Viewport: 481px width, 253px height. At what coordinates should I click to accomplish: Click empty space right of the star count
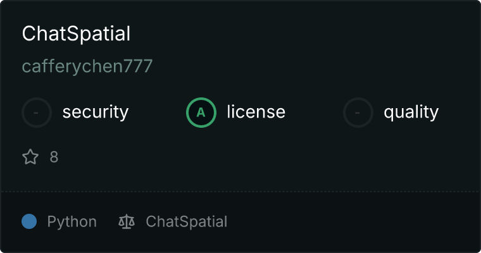point(253,157)
